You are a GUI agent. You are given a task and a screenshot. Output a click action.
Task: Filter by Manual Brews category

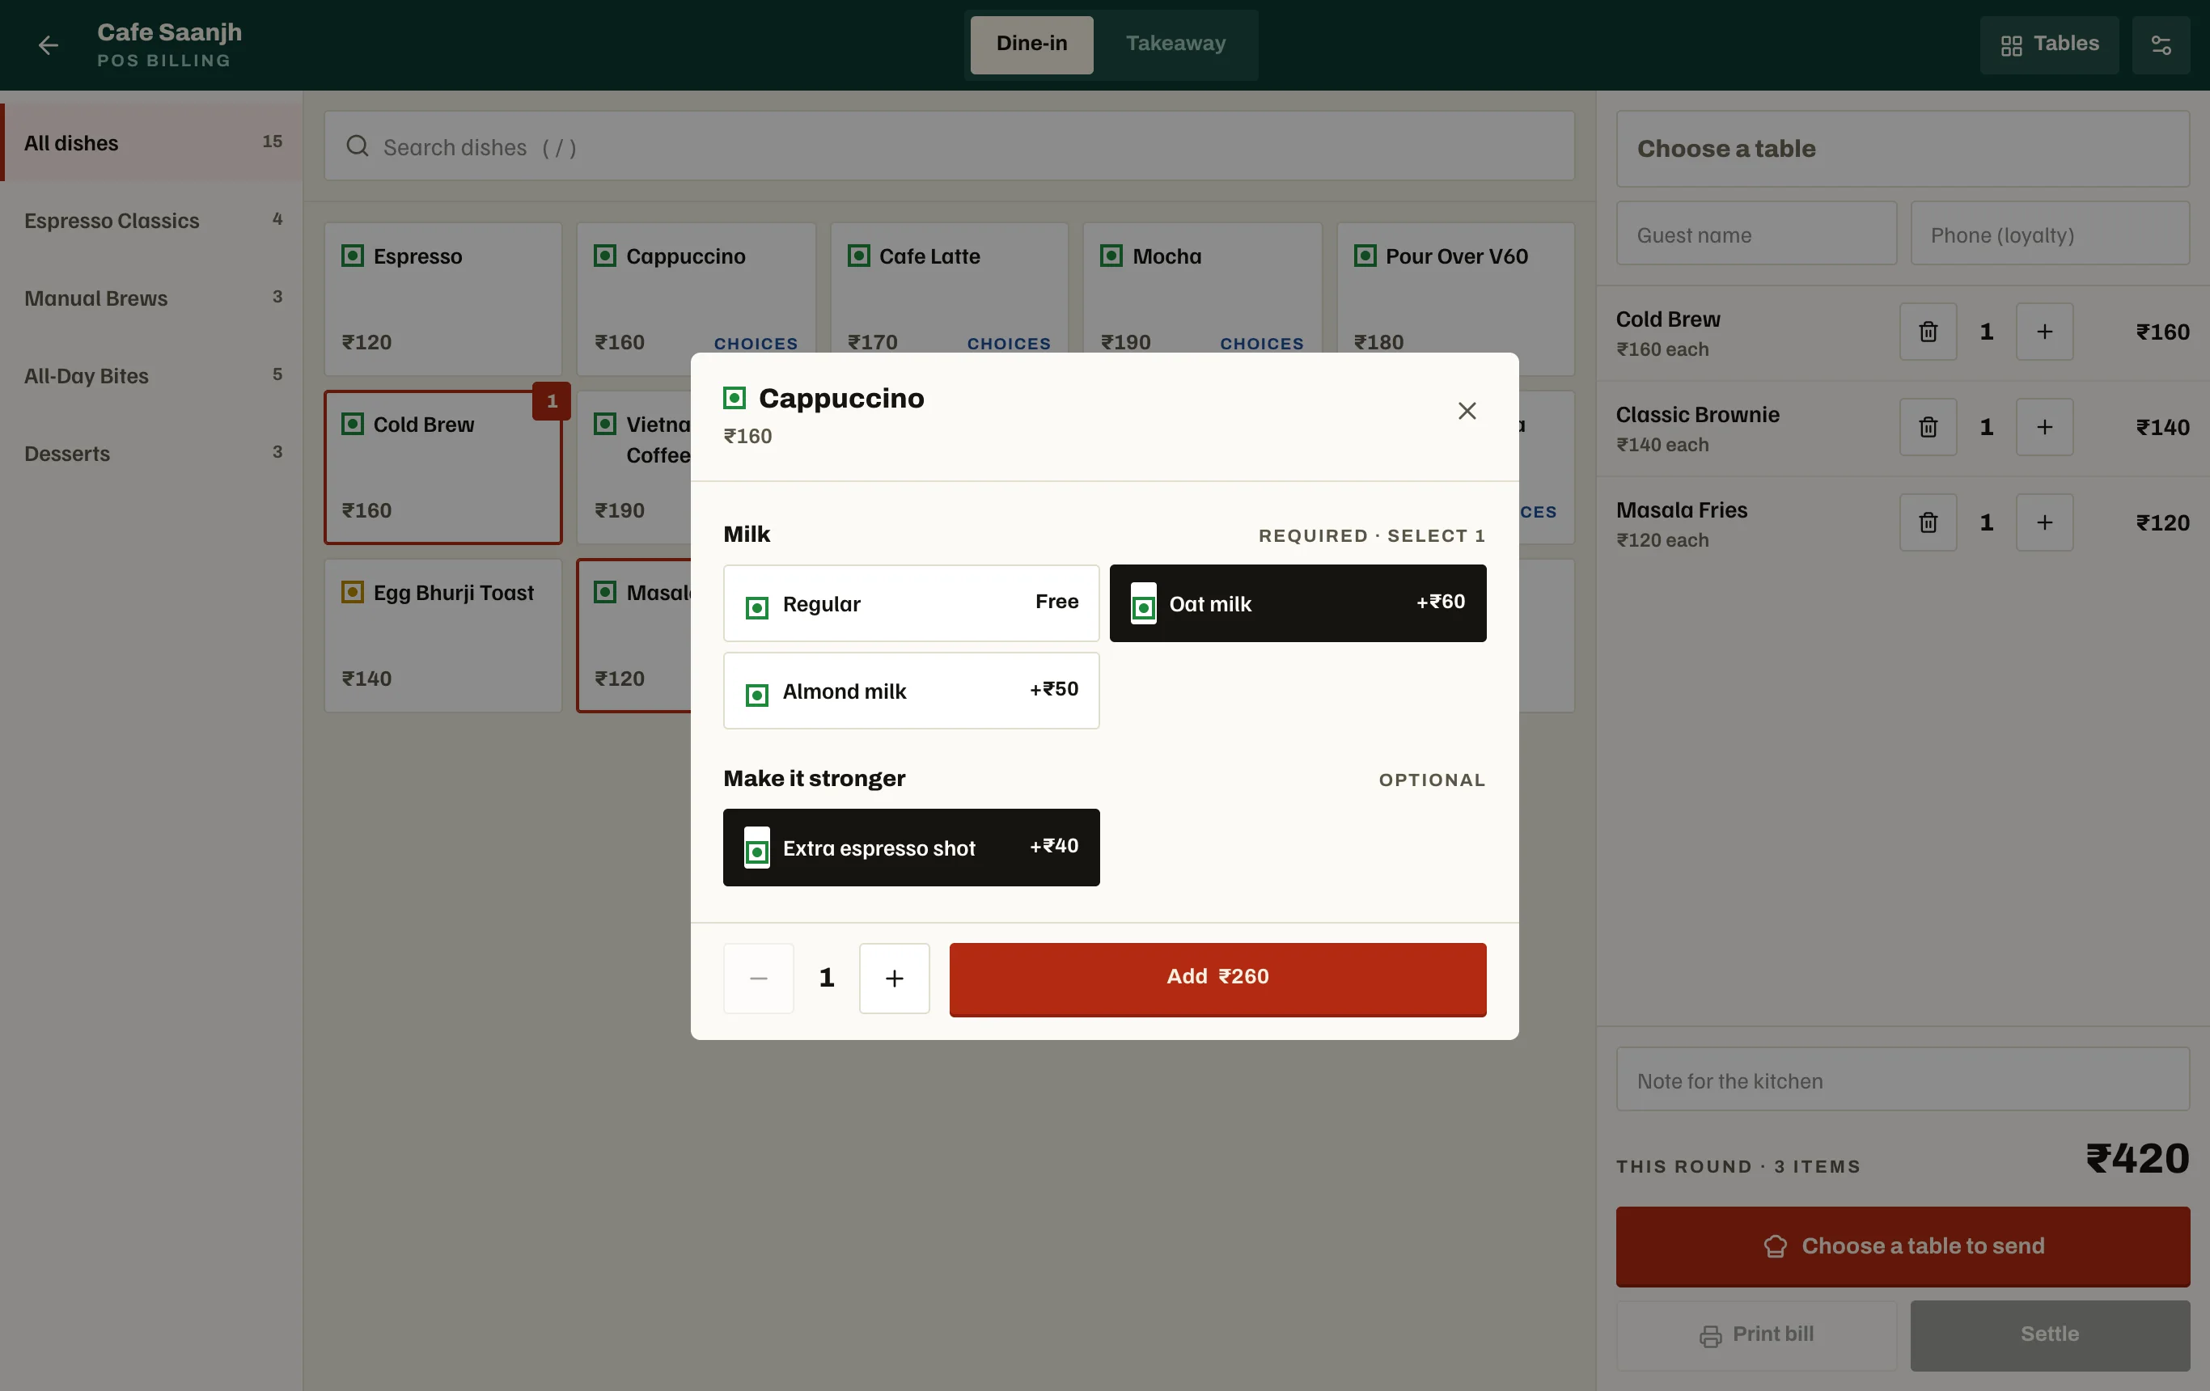[151, 298]
